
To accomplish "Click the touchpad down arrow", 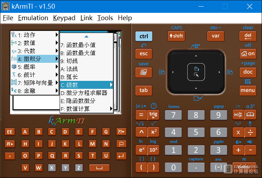I will click(x=196, y=88).
